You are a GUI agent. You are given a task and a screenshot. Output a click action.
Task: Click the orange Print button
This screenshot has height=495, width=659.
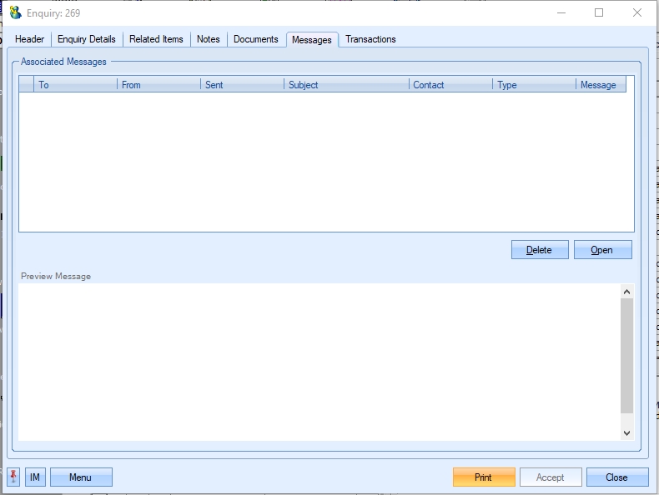click(484, 477)
